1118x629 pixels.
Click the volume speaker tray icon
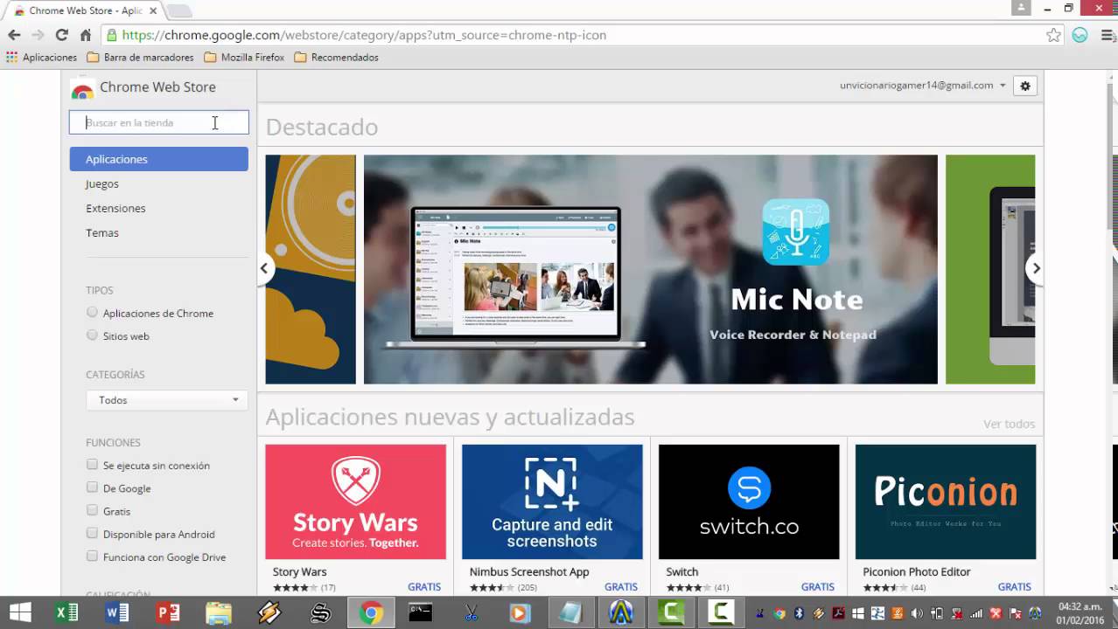coord(916,613)
